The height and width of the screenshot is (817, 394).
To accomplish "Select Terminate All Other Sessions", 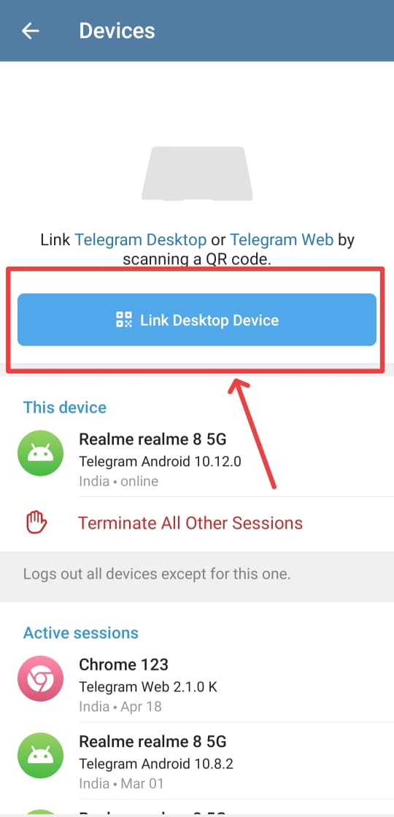I will point(190,522).
